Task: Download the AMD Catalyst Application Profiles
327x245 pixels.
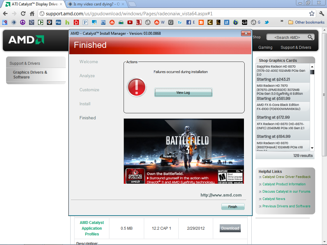Action: pyautogui.click(x=230, y=228)
